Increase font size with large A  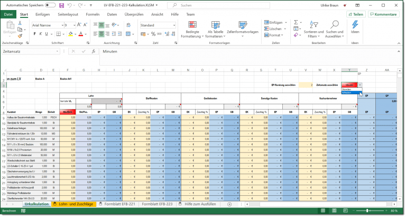coord(79,25)
